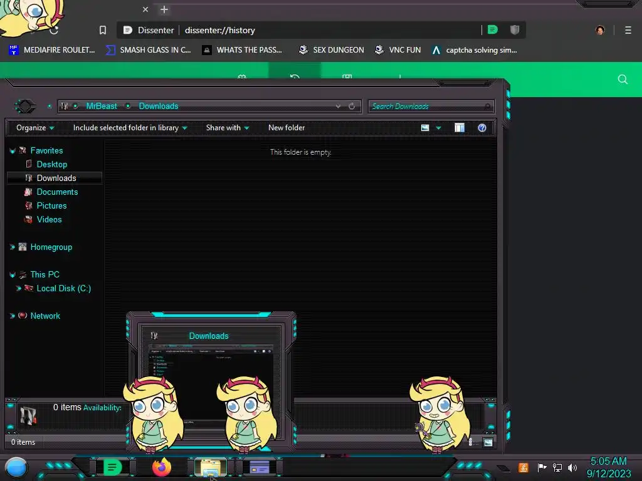
Task: Click the clock showing 5:05 AM
Action: 608,461
